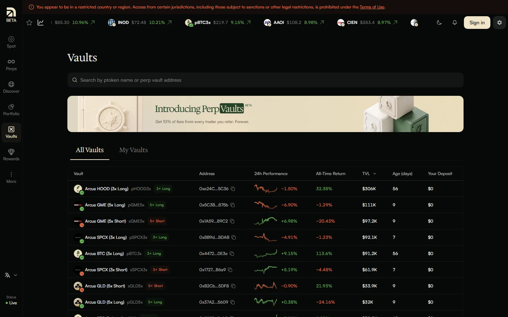Viewport: 508px width, 317px height.
Task: Open the INOD ticker
Action: (140, 23)
